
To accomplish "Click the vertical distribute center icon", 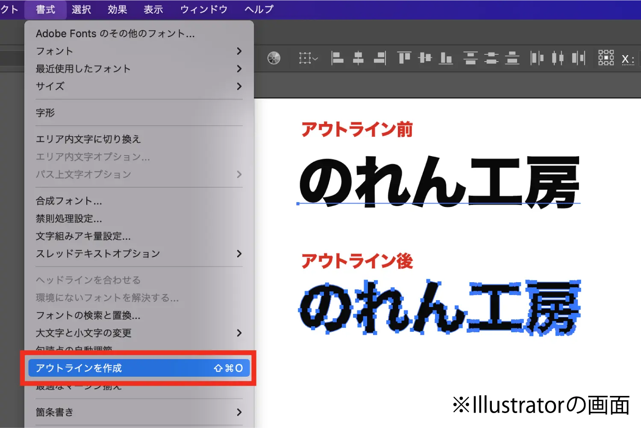I will tap(492, 58).
